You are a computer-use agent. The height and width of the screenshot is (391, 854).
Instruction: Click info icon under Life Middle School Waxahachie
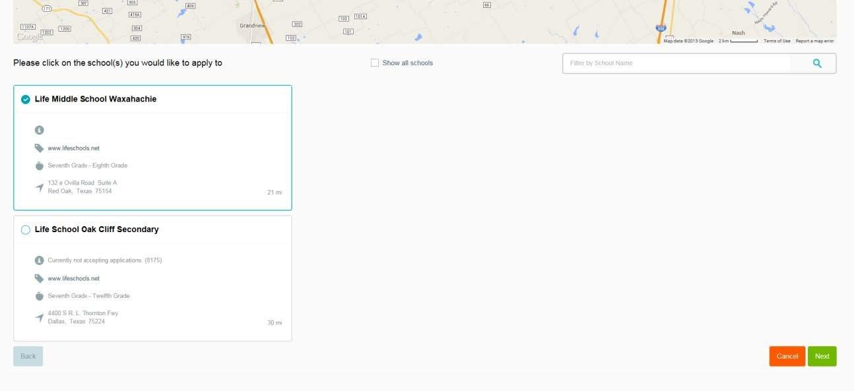tap(39, 131)
